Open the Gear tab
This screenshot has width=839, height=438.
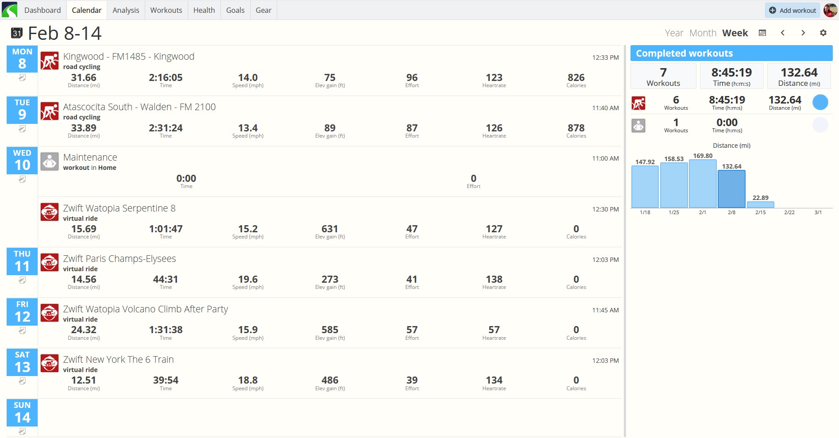263,10
